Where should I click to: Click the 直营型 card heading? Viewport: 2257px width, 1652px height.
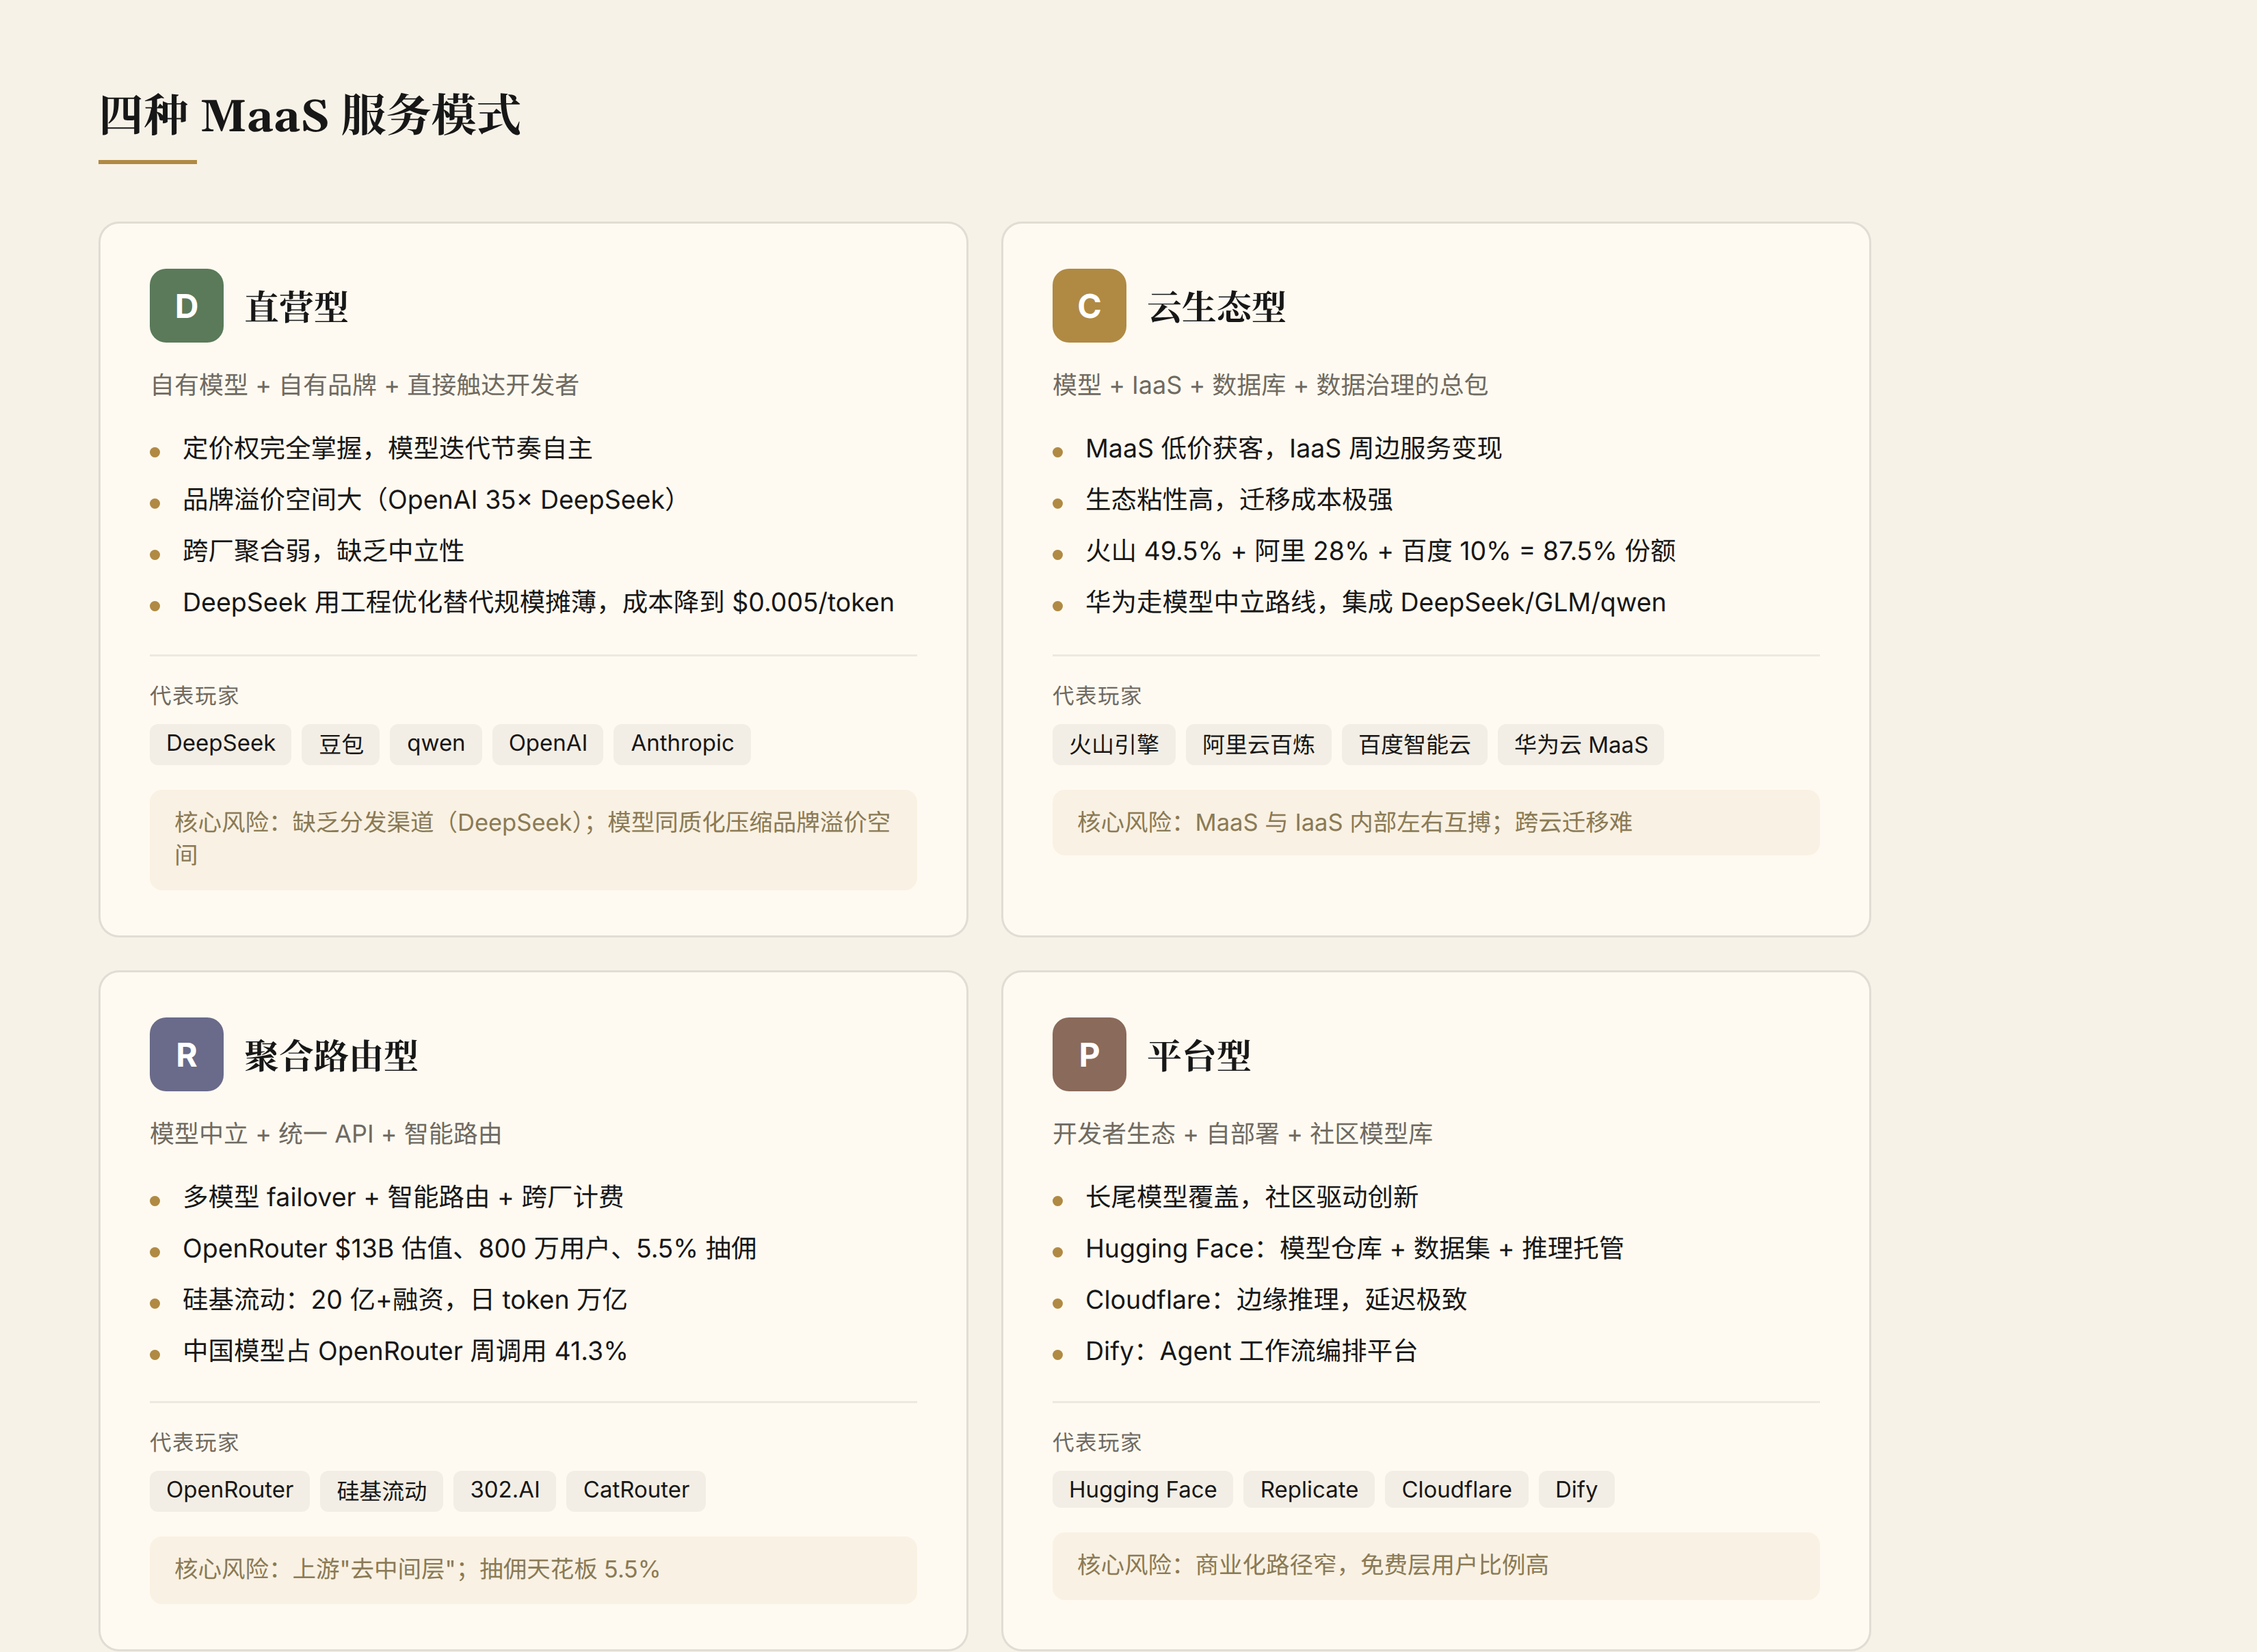tap(297, 307)
